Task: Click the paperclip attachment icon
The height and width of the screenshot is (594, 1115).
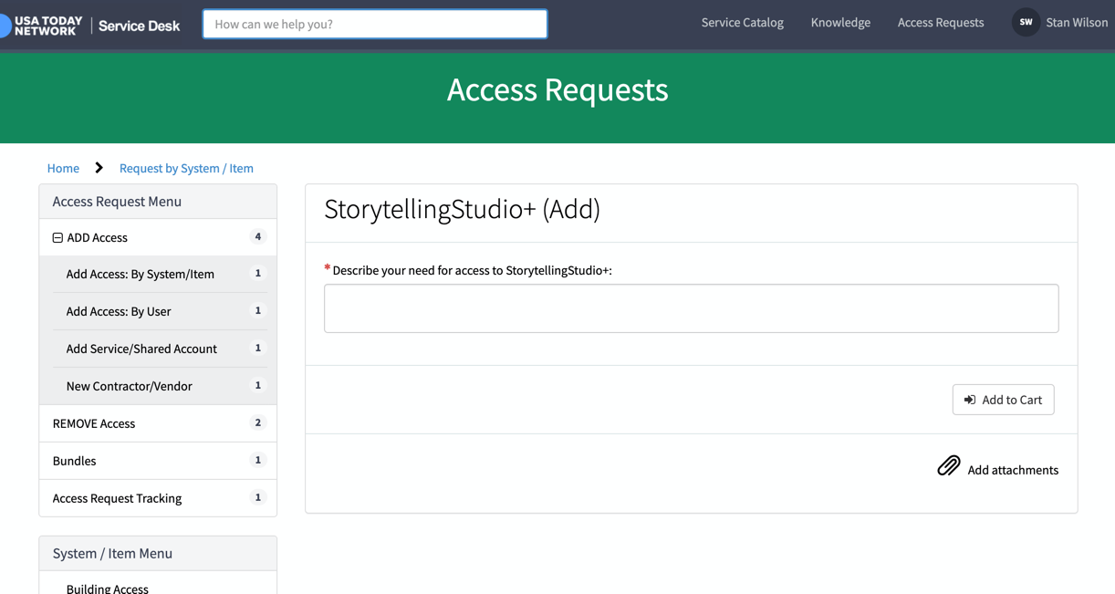Action: (x=949, y=466)
